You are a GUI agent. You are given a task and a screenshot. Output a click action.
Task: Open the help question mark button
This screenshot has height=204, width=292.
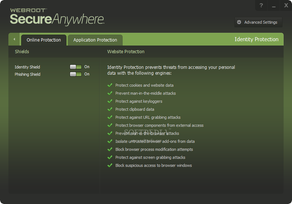pos(261,5)
